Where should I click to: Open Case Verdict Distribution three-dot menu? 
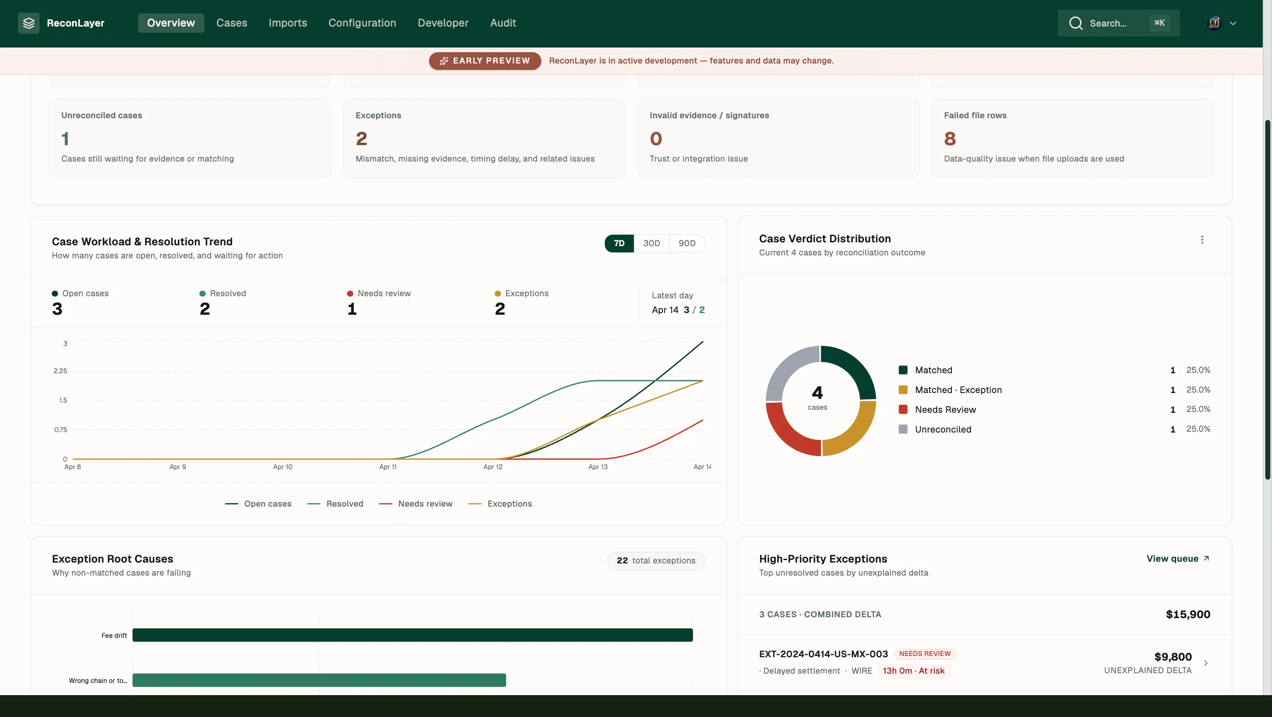coord(1202,239)
